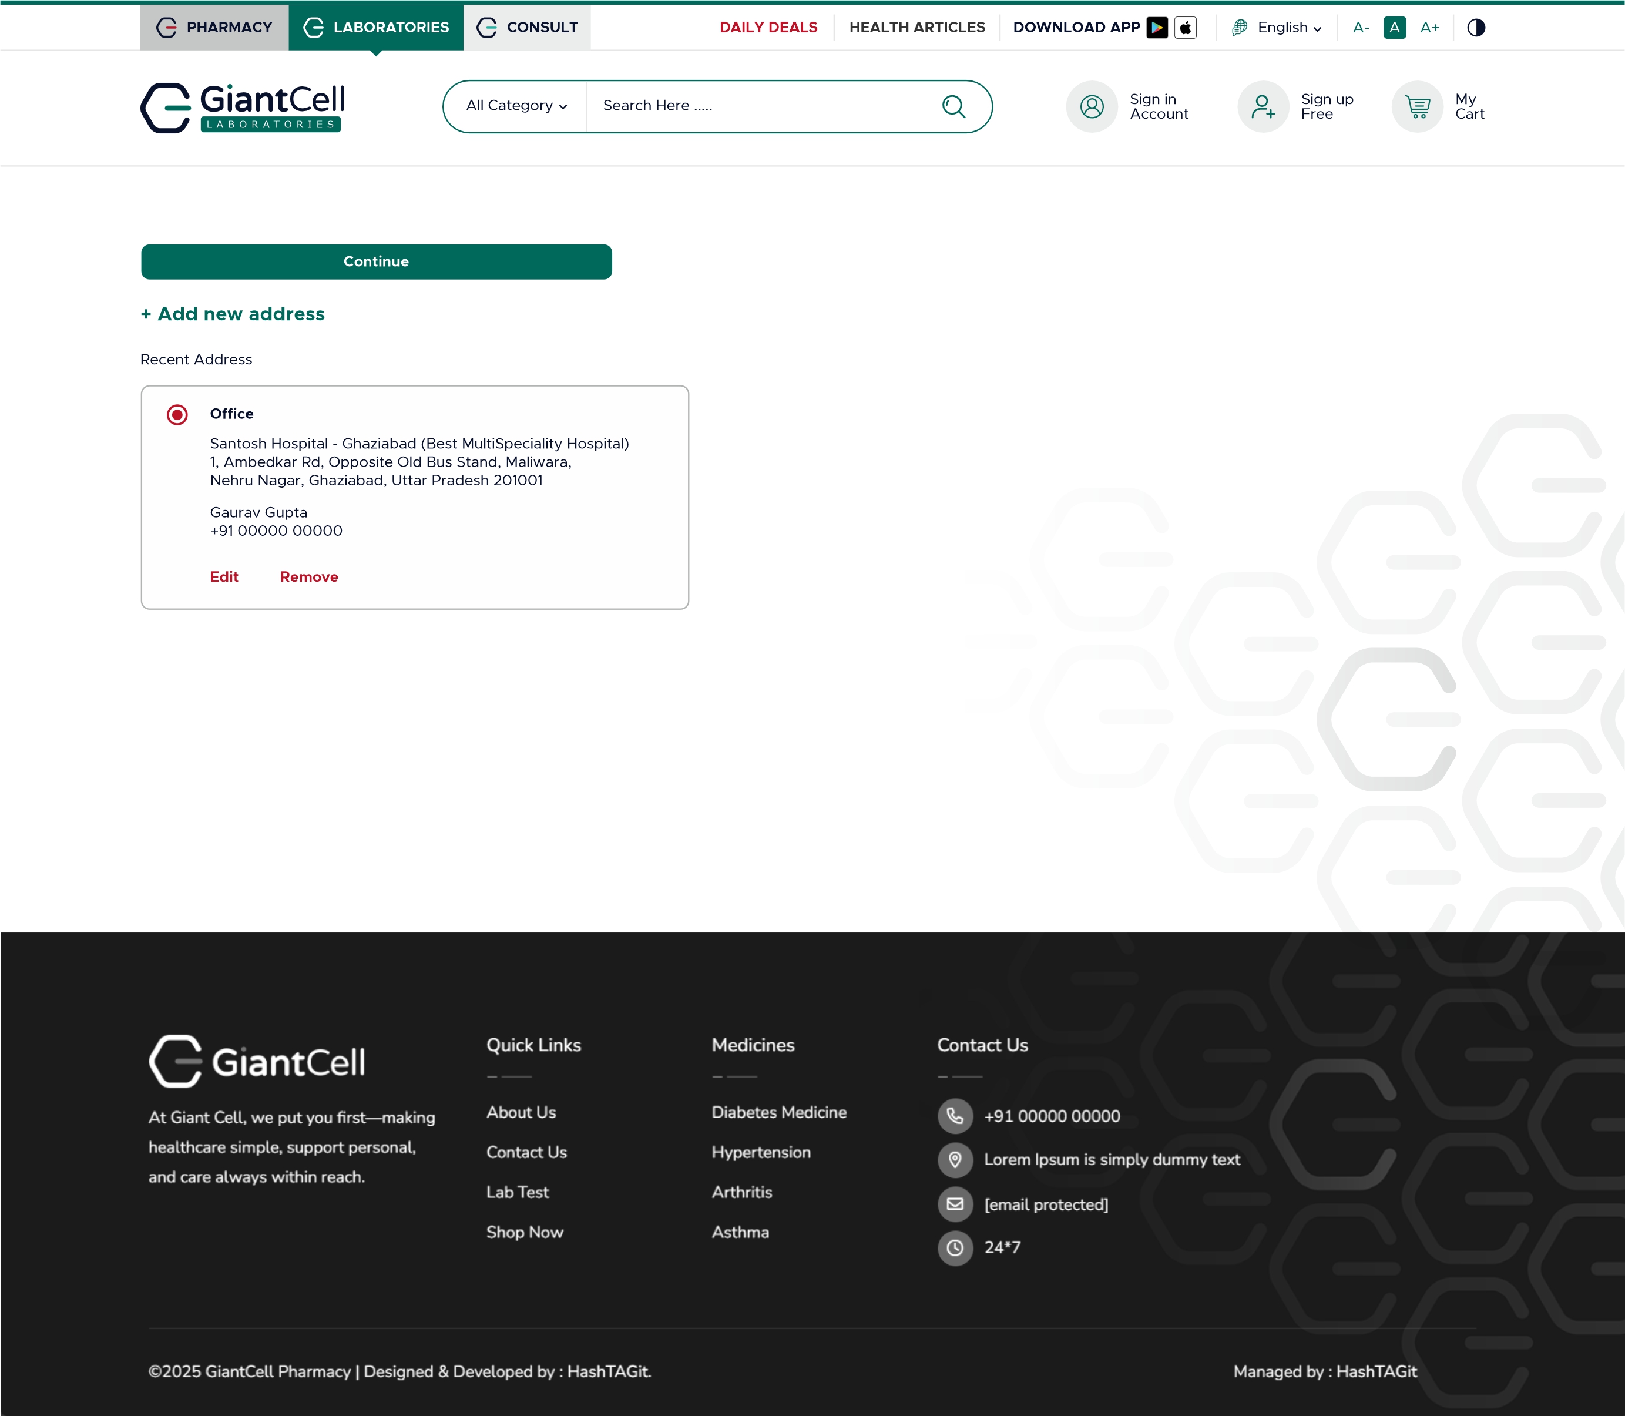
Task: Open the My Cart icon
Action: point(1417,107)
